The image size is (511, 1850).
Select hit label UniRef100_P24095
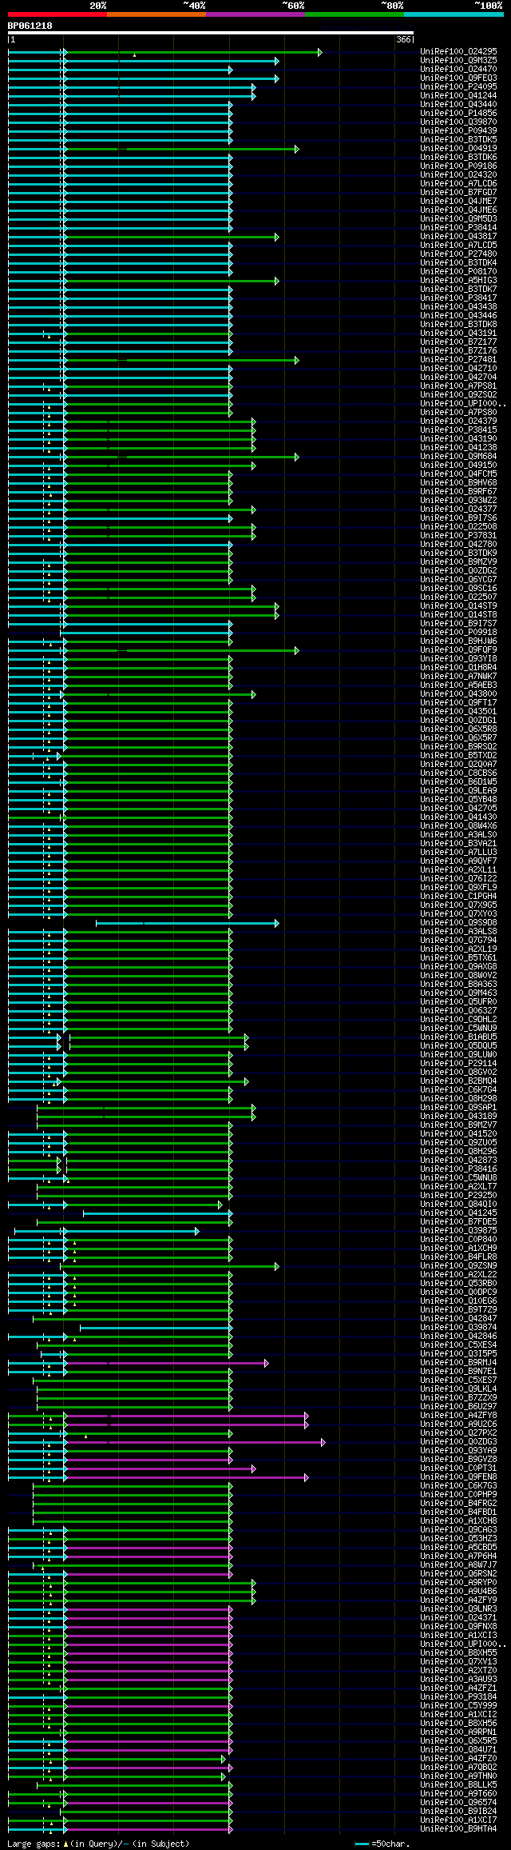tap(458, 87)
